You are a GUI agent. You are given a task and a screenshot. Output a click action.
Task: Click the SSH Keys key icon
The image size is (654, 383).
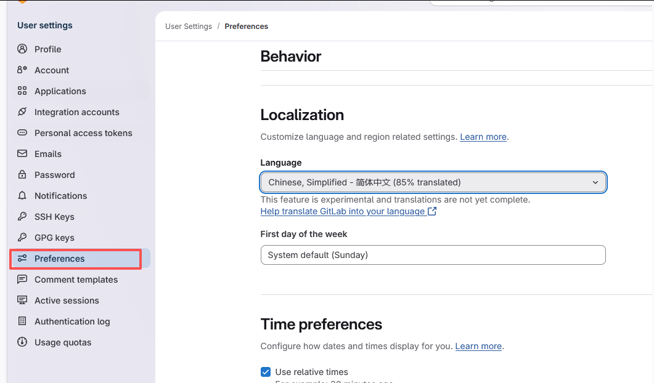point(22,216)
